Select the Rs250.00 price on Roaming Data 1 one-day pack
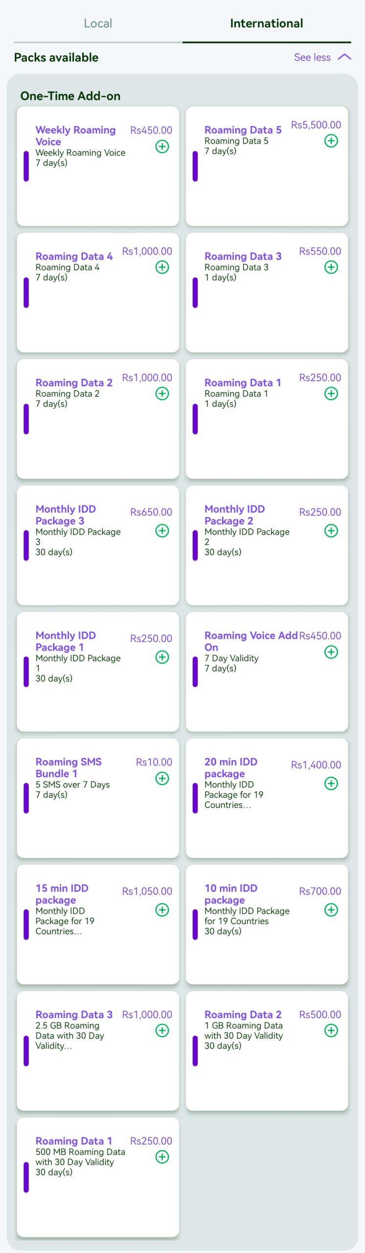The width and height of the screenshot is (365, 1253). pos(320,378)
